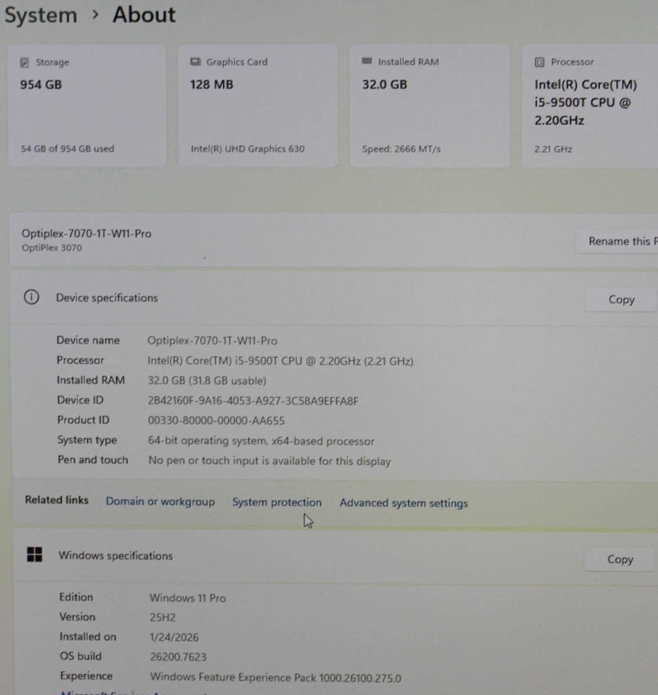Click the 'Product ID' label
This screenshot has height=695, width=658.
(x=83, y=420)
